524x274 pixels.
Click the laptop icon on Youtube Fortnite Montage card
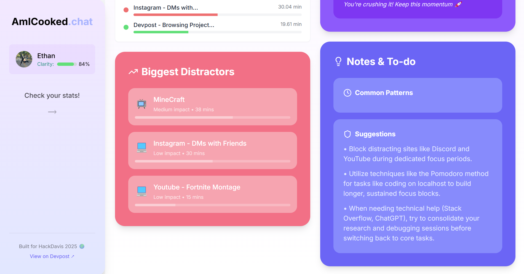[x=142, y=191]
